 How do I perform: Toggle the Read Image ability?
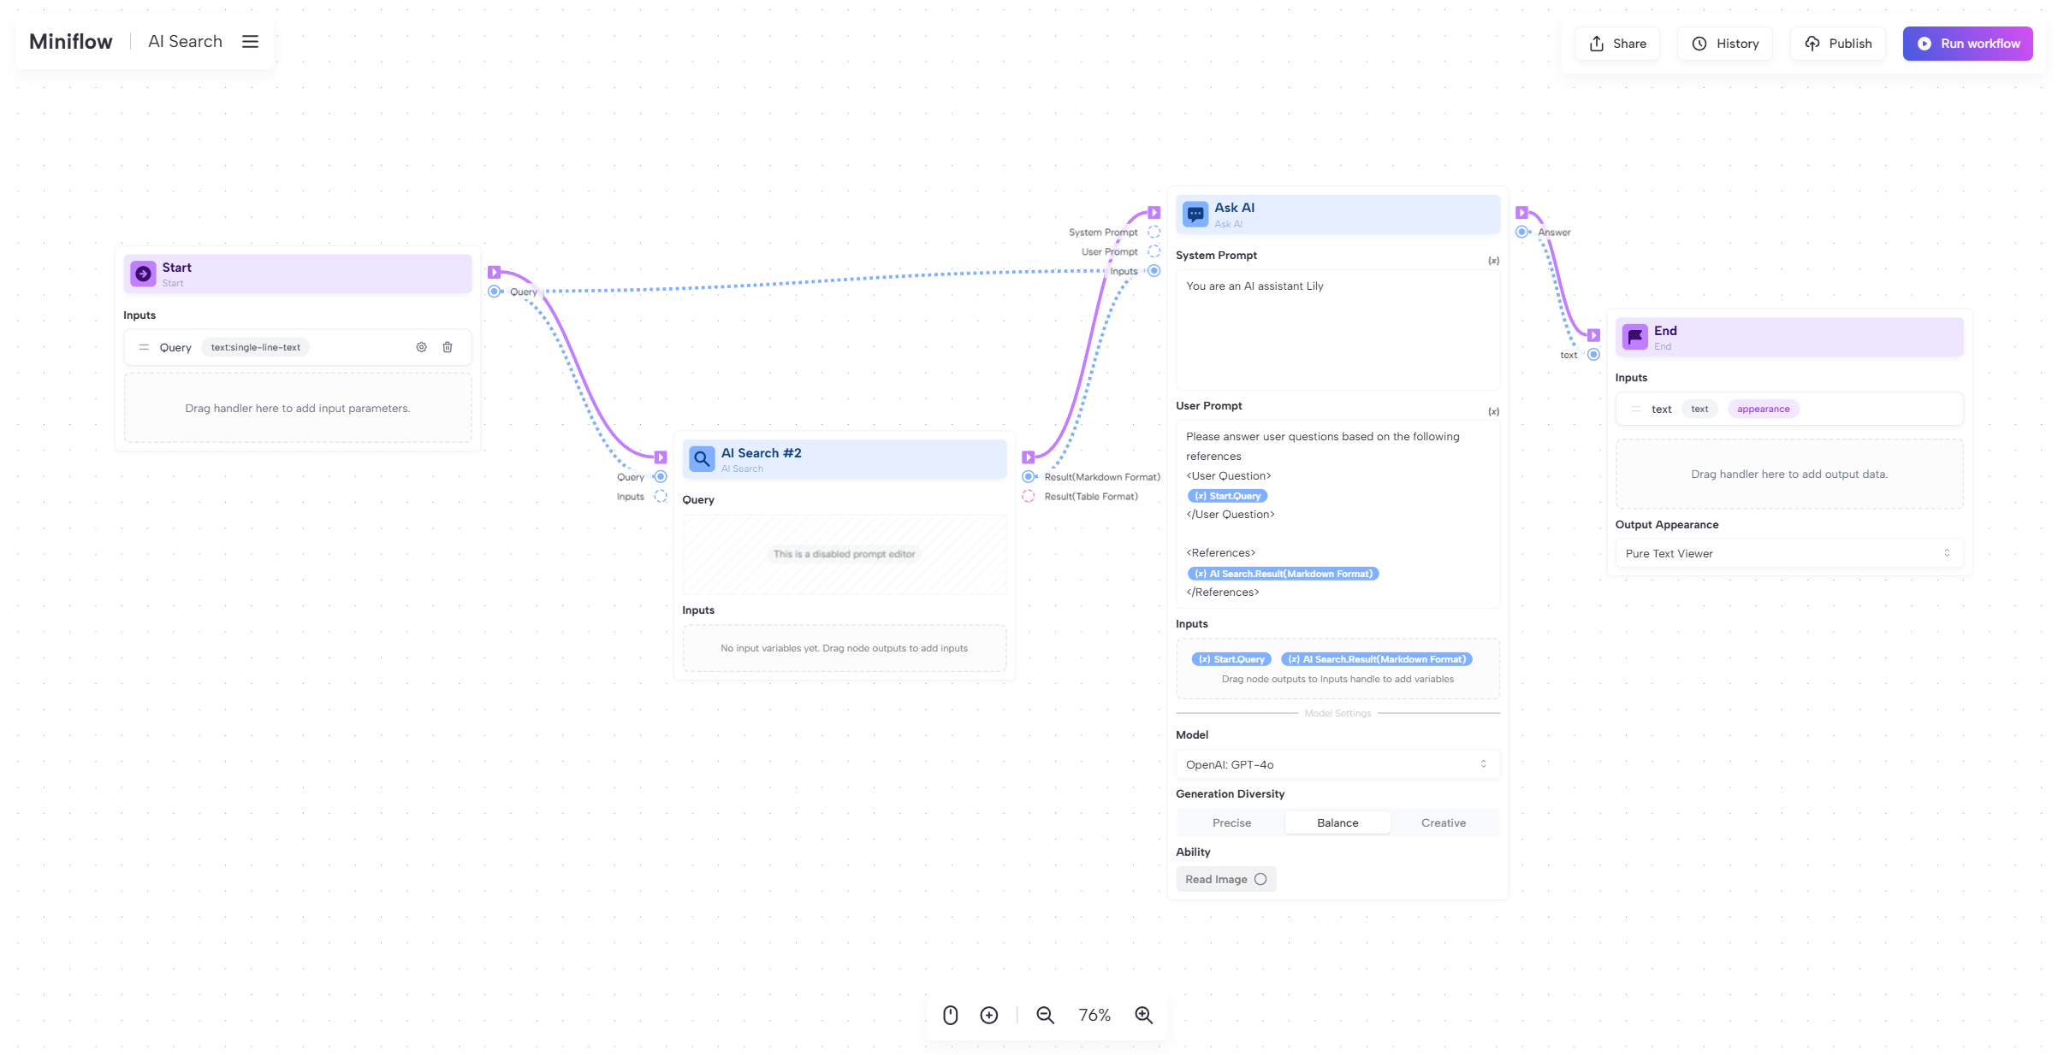click(x=1225, y=879)
